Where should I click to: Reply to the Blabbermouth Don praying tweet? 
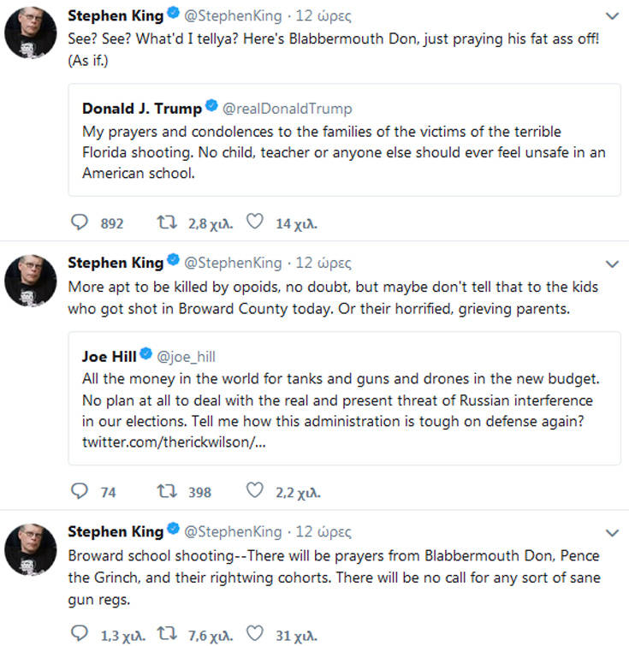point(79,223)
